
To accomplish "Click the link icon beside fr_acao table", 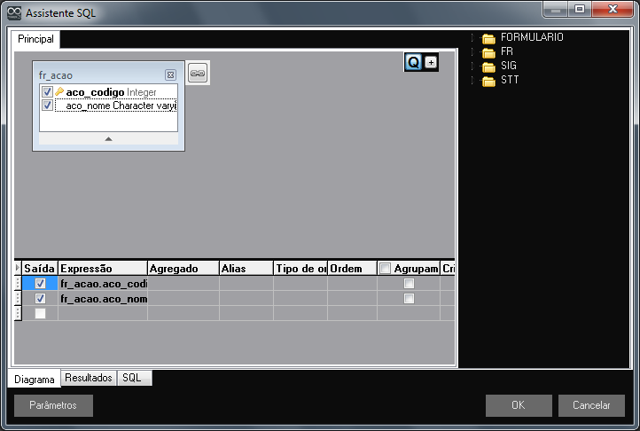I will [x=199, y=74].
